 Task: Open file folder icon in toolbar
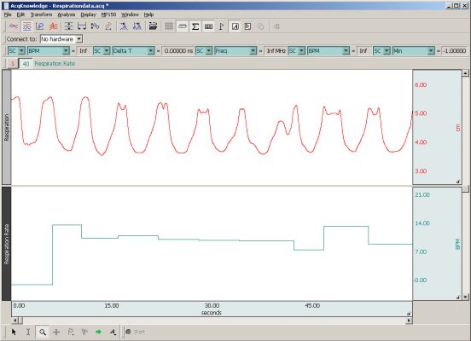pyautogui.click(x=153, y=26)
